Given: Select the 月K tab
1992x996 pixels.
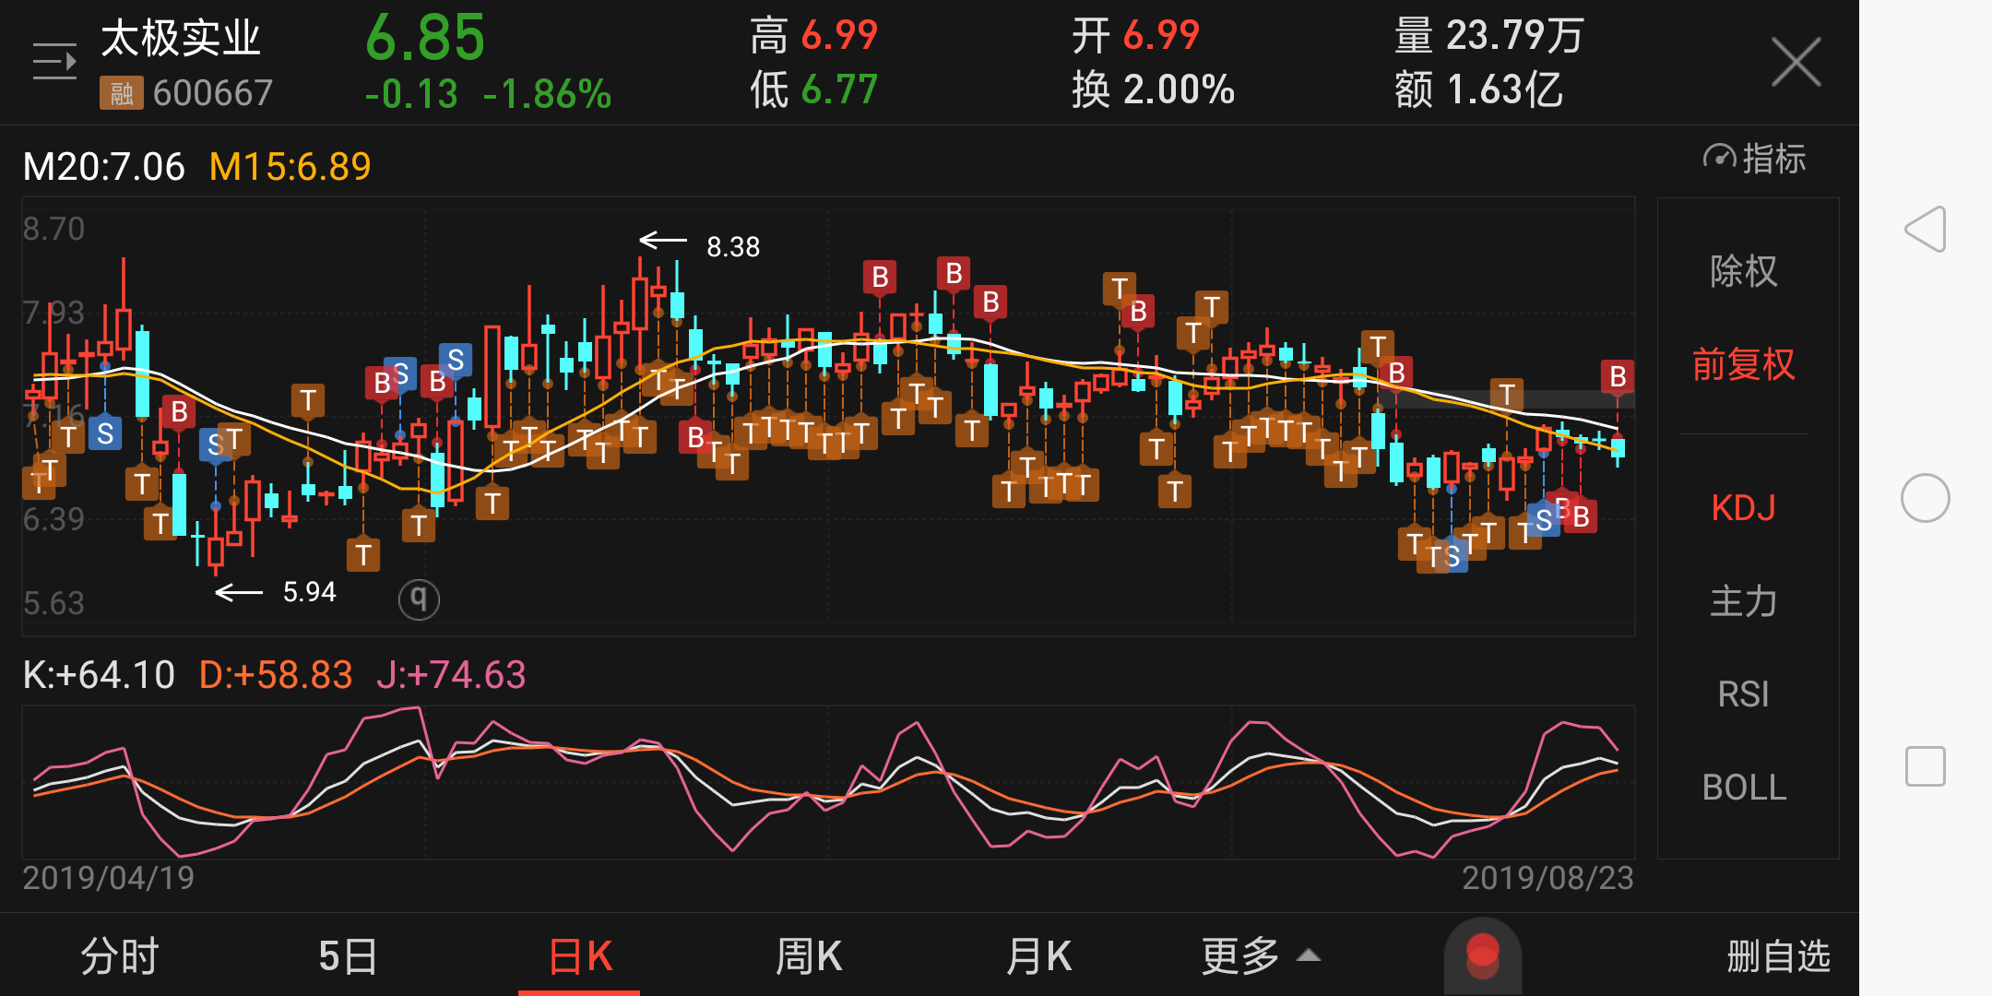Looking at the screenshot, I should [x=1038, y=956].
